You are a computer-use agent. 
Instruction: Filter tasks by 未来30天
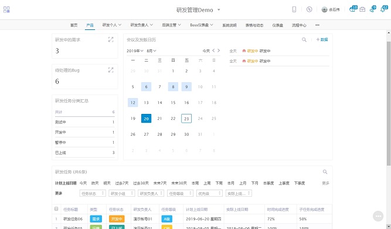[179, 183]
